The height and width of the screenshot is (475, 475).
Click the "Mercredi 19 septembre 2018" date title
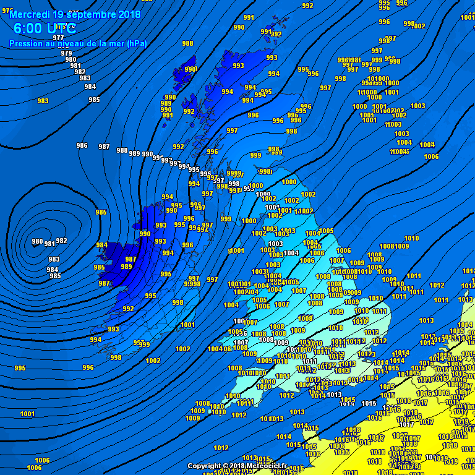coord(75,14)
